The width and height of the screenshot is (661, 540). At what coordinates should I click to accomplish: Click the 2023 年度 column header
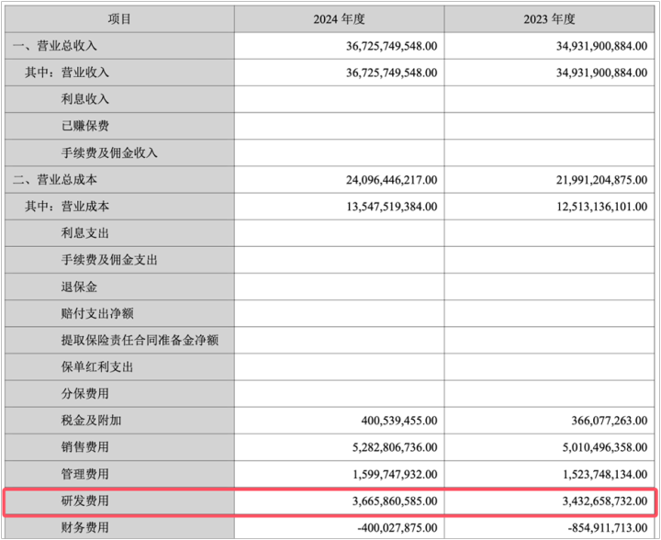549,19
